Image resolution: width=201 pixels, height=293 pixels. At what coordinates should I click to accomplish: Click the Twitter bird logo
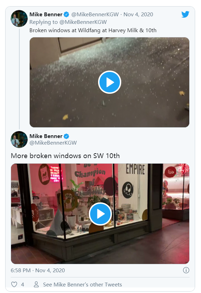click(185, 15)
